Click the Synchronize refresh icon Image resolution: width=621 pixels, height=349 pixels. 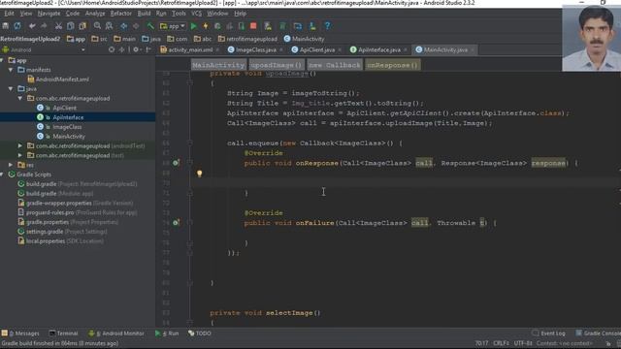pos(17,26)
